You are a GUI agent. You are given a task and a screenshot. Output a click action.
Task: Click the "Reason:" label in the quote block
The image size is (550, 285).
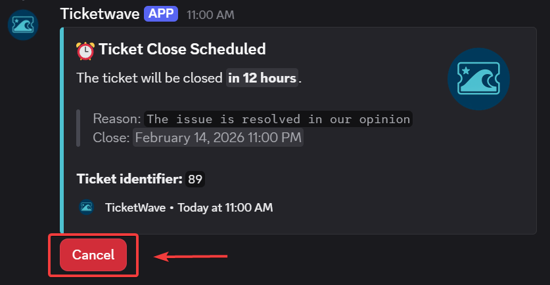[x=117, y=119]
